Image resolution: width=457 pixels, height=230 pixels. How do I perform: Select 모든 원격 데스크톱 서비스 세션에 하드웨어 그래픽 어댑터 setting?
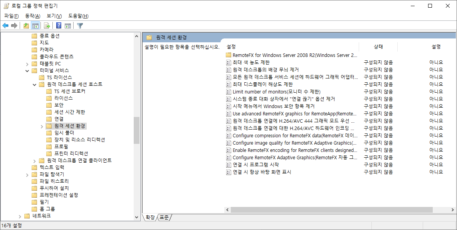tap(295, 77)
